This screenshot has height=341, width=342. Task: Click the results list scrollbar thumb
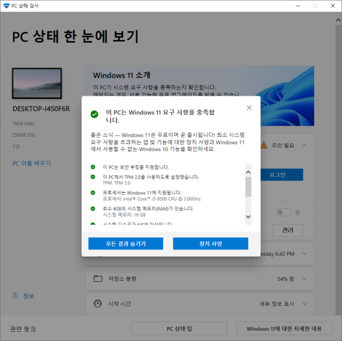click(248, 187)
